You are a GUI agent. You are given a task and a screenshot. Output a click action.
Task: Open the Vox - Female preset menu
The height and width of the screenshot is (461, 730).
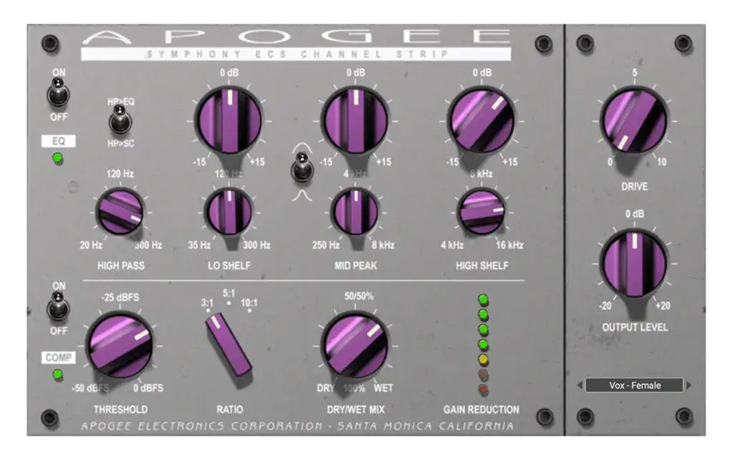click(635, 385)
